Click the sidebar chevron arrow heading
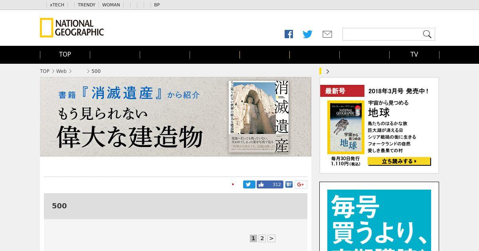This screenshot has width=479, height=251. click(328, 71)
